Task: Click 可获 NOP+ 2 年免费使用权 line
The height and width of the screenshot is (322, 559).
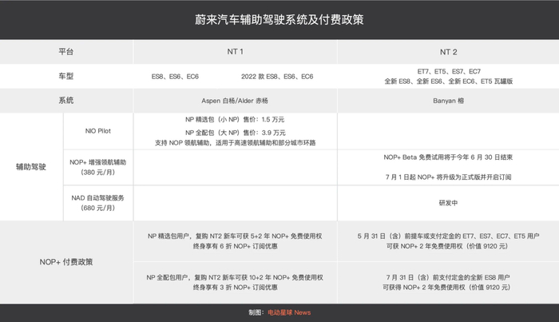Action: (447, 246)
